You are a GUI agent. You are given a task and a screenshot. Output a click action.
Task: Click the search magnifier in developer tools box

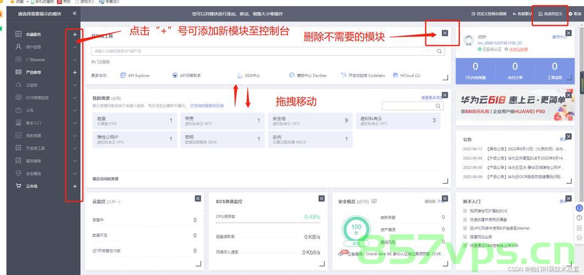(x=439, y=51)
